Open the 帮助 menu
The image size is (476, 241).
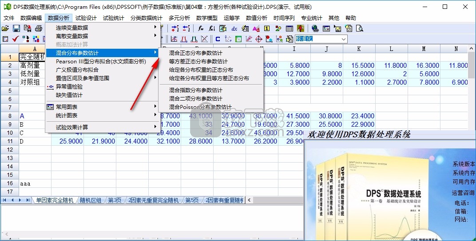351,18
